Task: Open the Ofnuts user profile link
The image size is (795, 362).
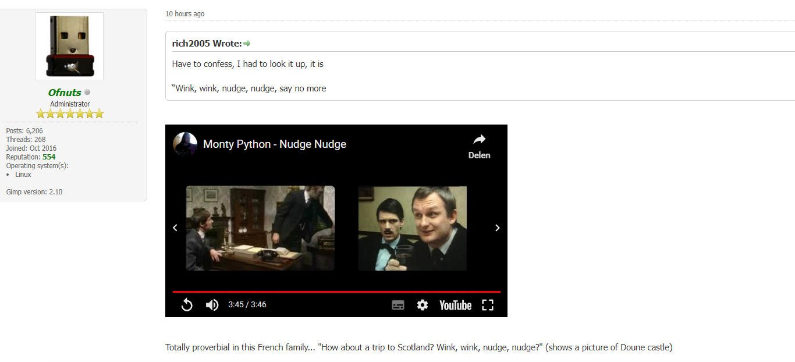Action: coord(65,93)
